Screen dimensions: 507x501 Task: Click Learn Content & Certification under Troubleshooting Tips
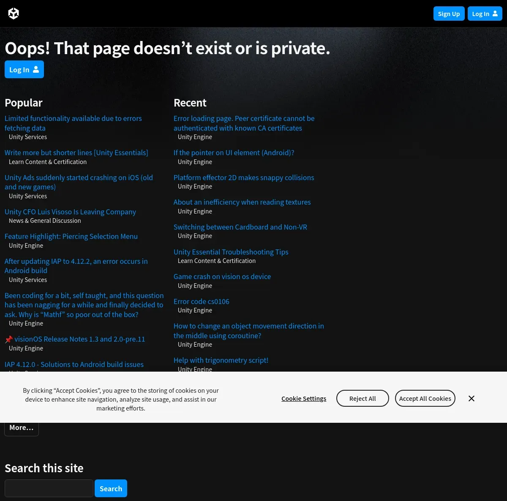click(x=217, y=261)
